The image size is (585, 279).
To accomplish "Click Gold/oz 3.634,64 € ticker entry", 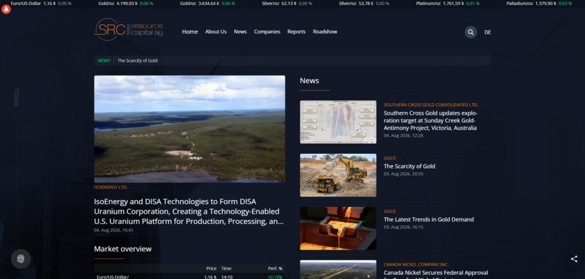I will [207, 3].
